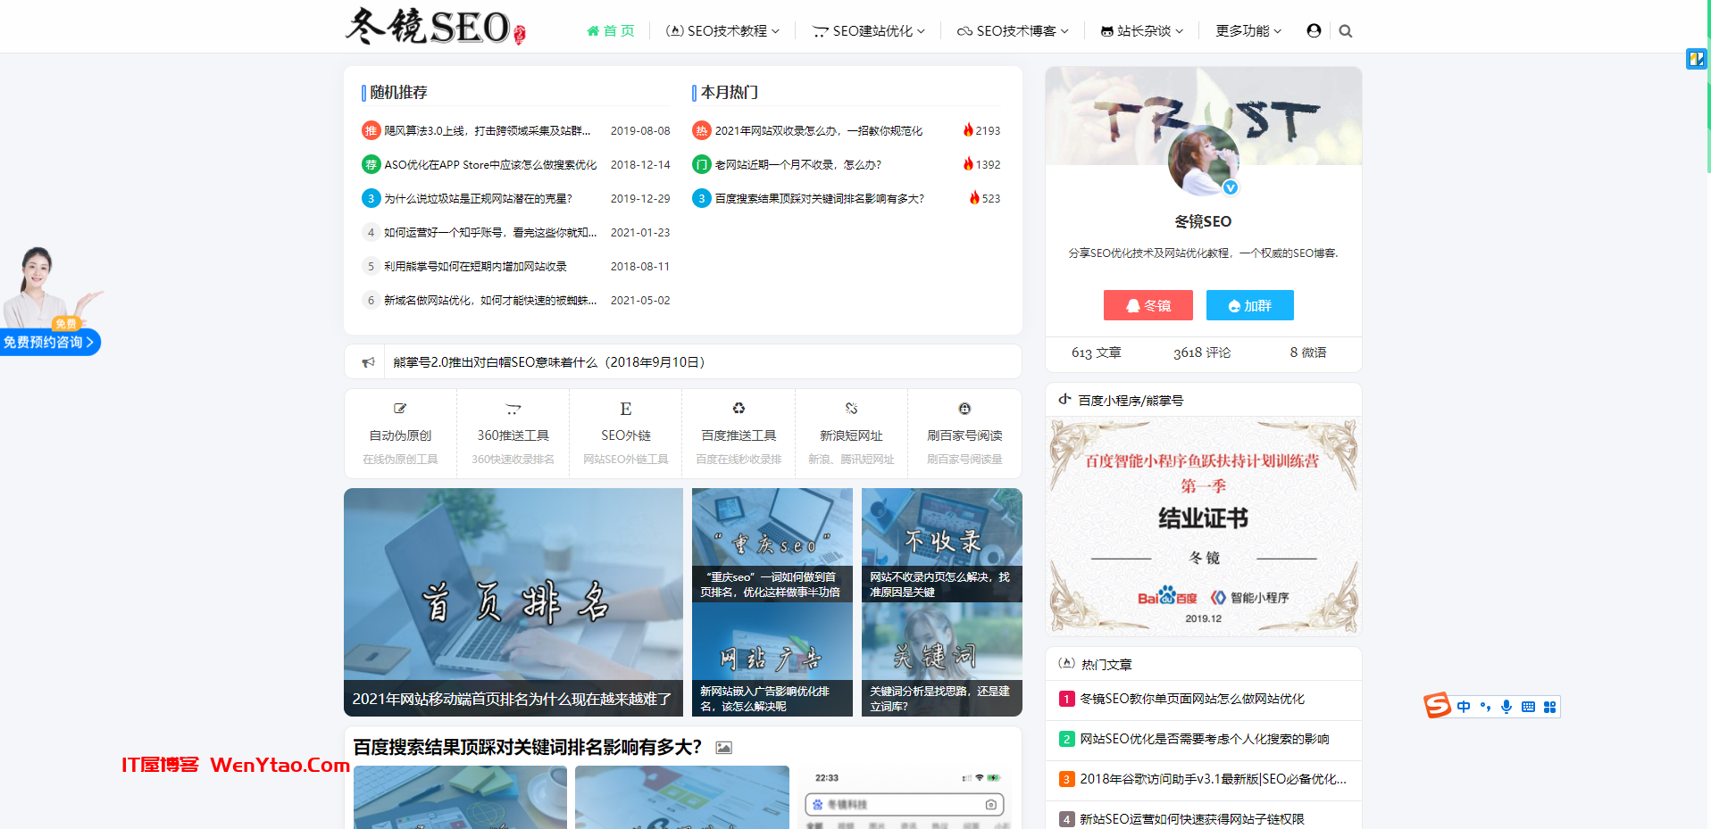Open the user account icon in header
The image size is (1711, 829).
(x=1314, y=30)
